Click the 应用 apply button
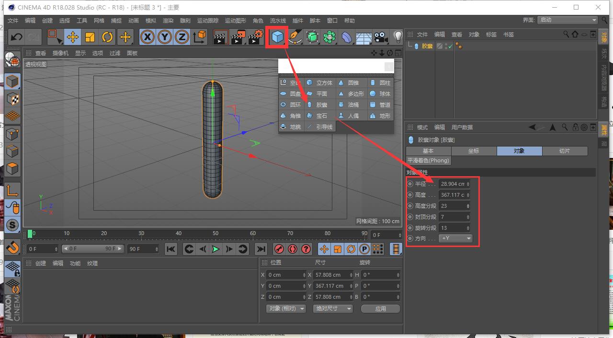 [x=381, y=309]
